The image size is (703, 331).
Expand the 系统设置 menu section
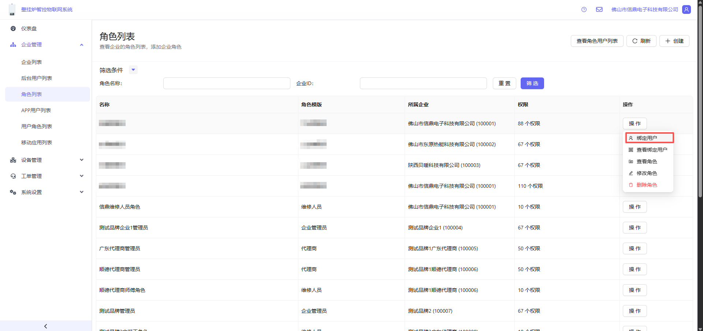82,192
